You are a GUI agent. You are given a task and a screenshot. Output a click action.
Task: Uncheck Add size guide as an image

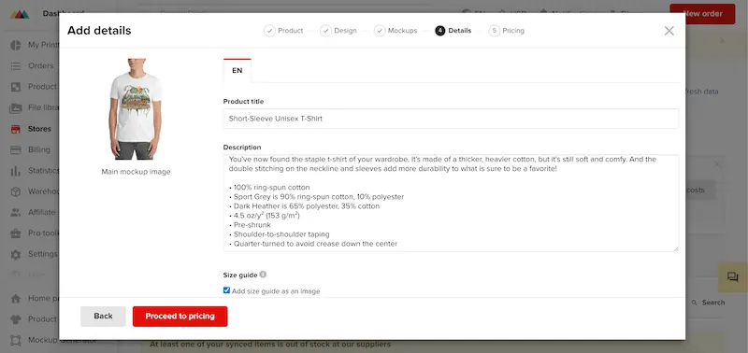[226, 290]
